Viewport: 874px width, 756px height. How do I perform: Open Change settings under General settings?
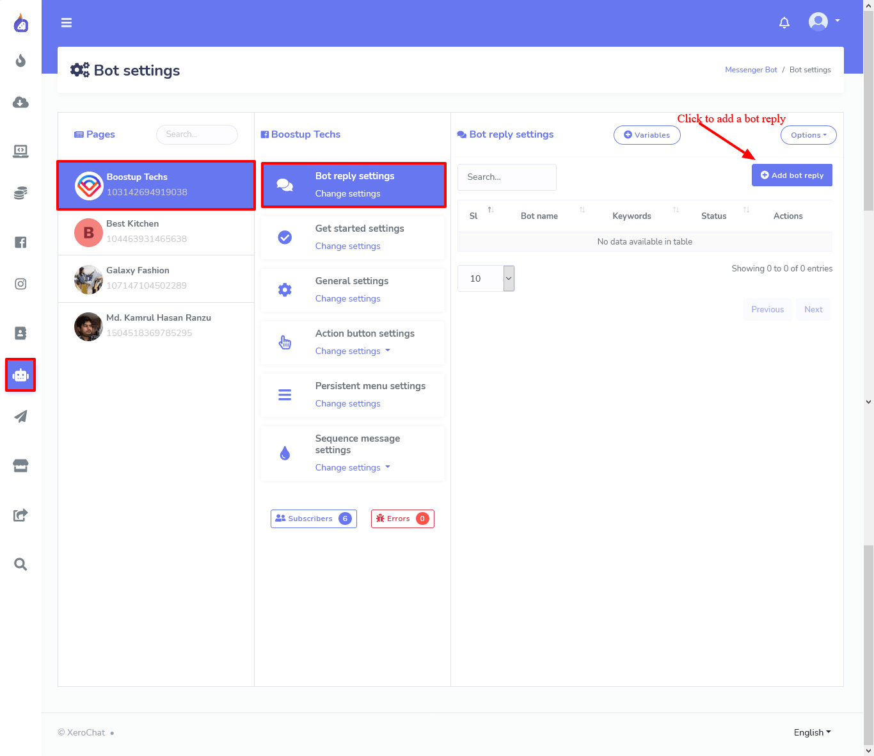click(x=347, y=298)
